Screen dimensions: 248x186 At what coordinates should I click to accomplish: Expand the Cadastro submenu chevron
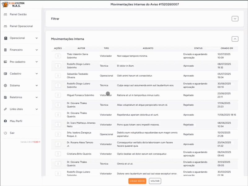(x=37, y=74)
